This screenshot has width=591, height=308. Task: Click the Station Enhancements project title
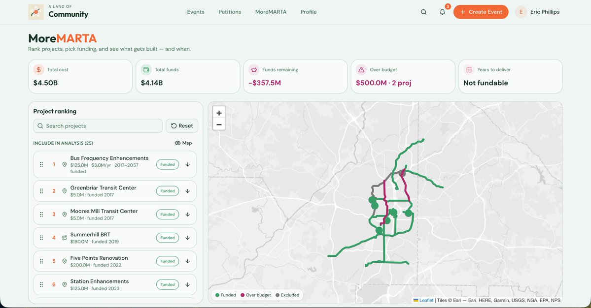coord(100,281)
